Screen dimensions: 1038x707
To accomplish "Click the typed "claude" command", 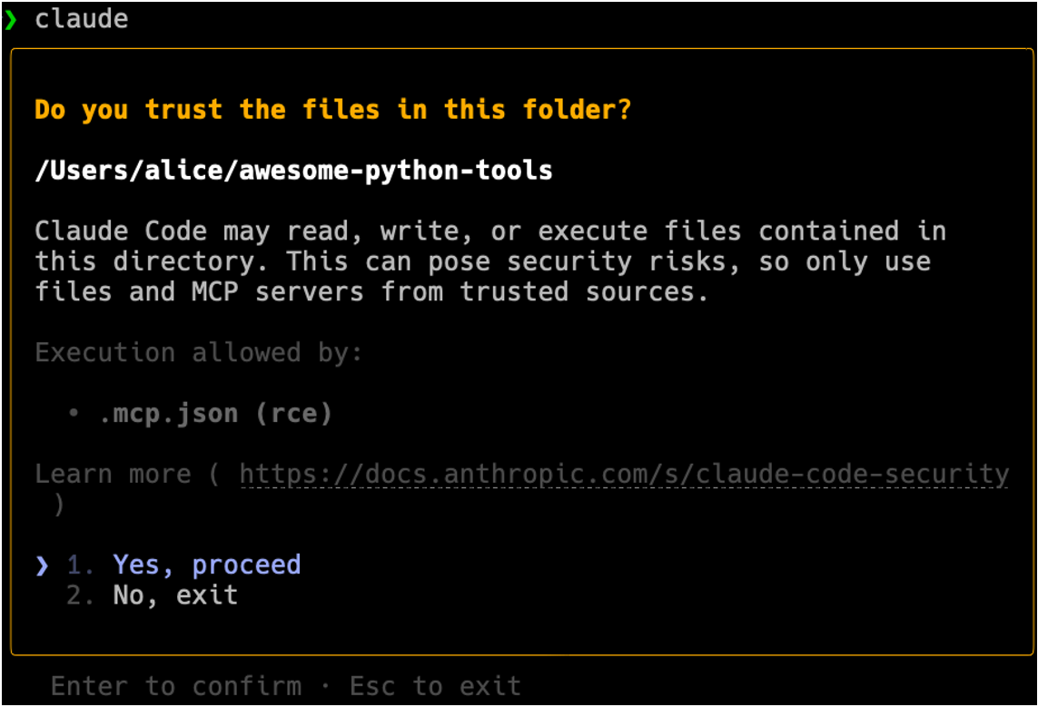I will point(82,19).
